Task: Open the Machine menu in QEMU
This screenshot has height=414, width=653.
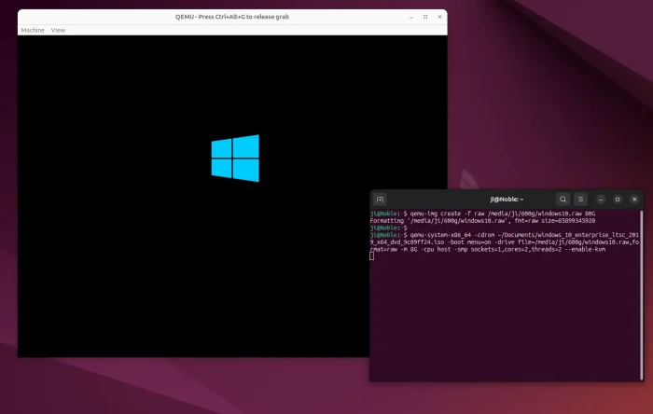Action: [x=33, y=30]
